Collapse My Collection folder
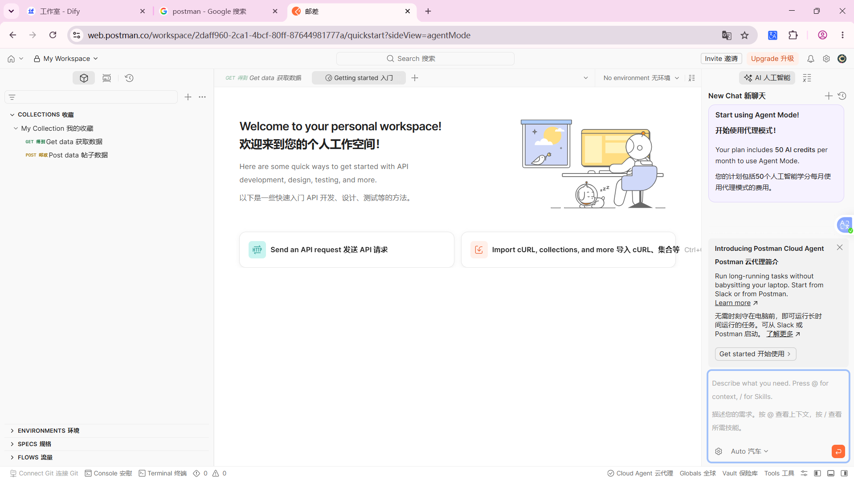This screenshot has width=854, height=479. point(16,128)
